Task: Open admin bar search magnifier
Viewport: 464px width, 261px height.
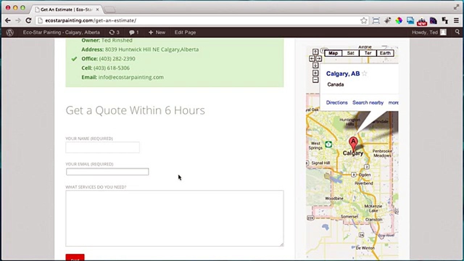Action: (457, 32)
